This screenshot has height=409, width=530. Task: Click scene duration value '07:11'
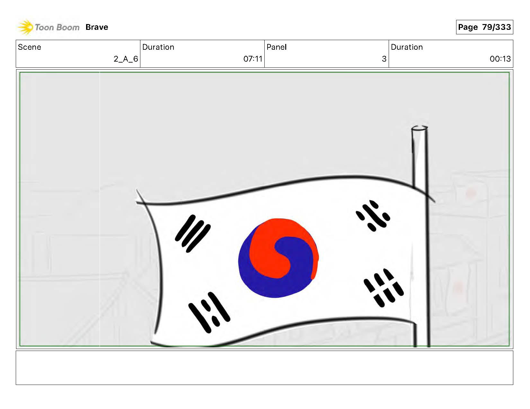pos(253,59)
